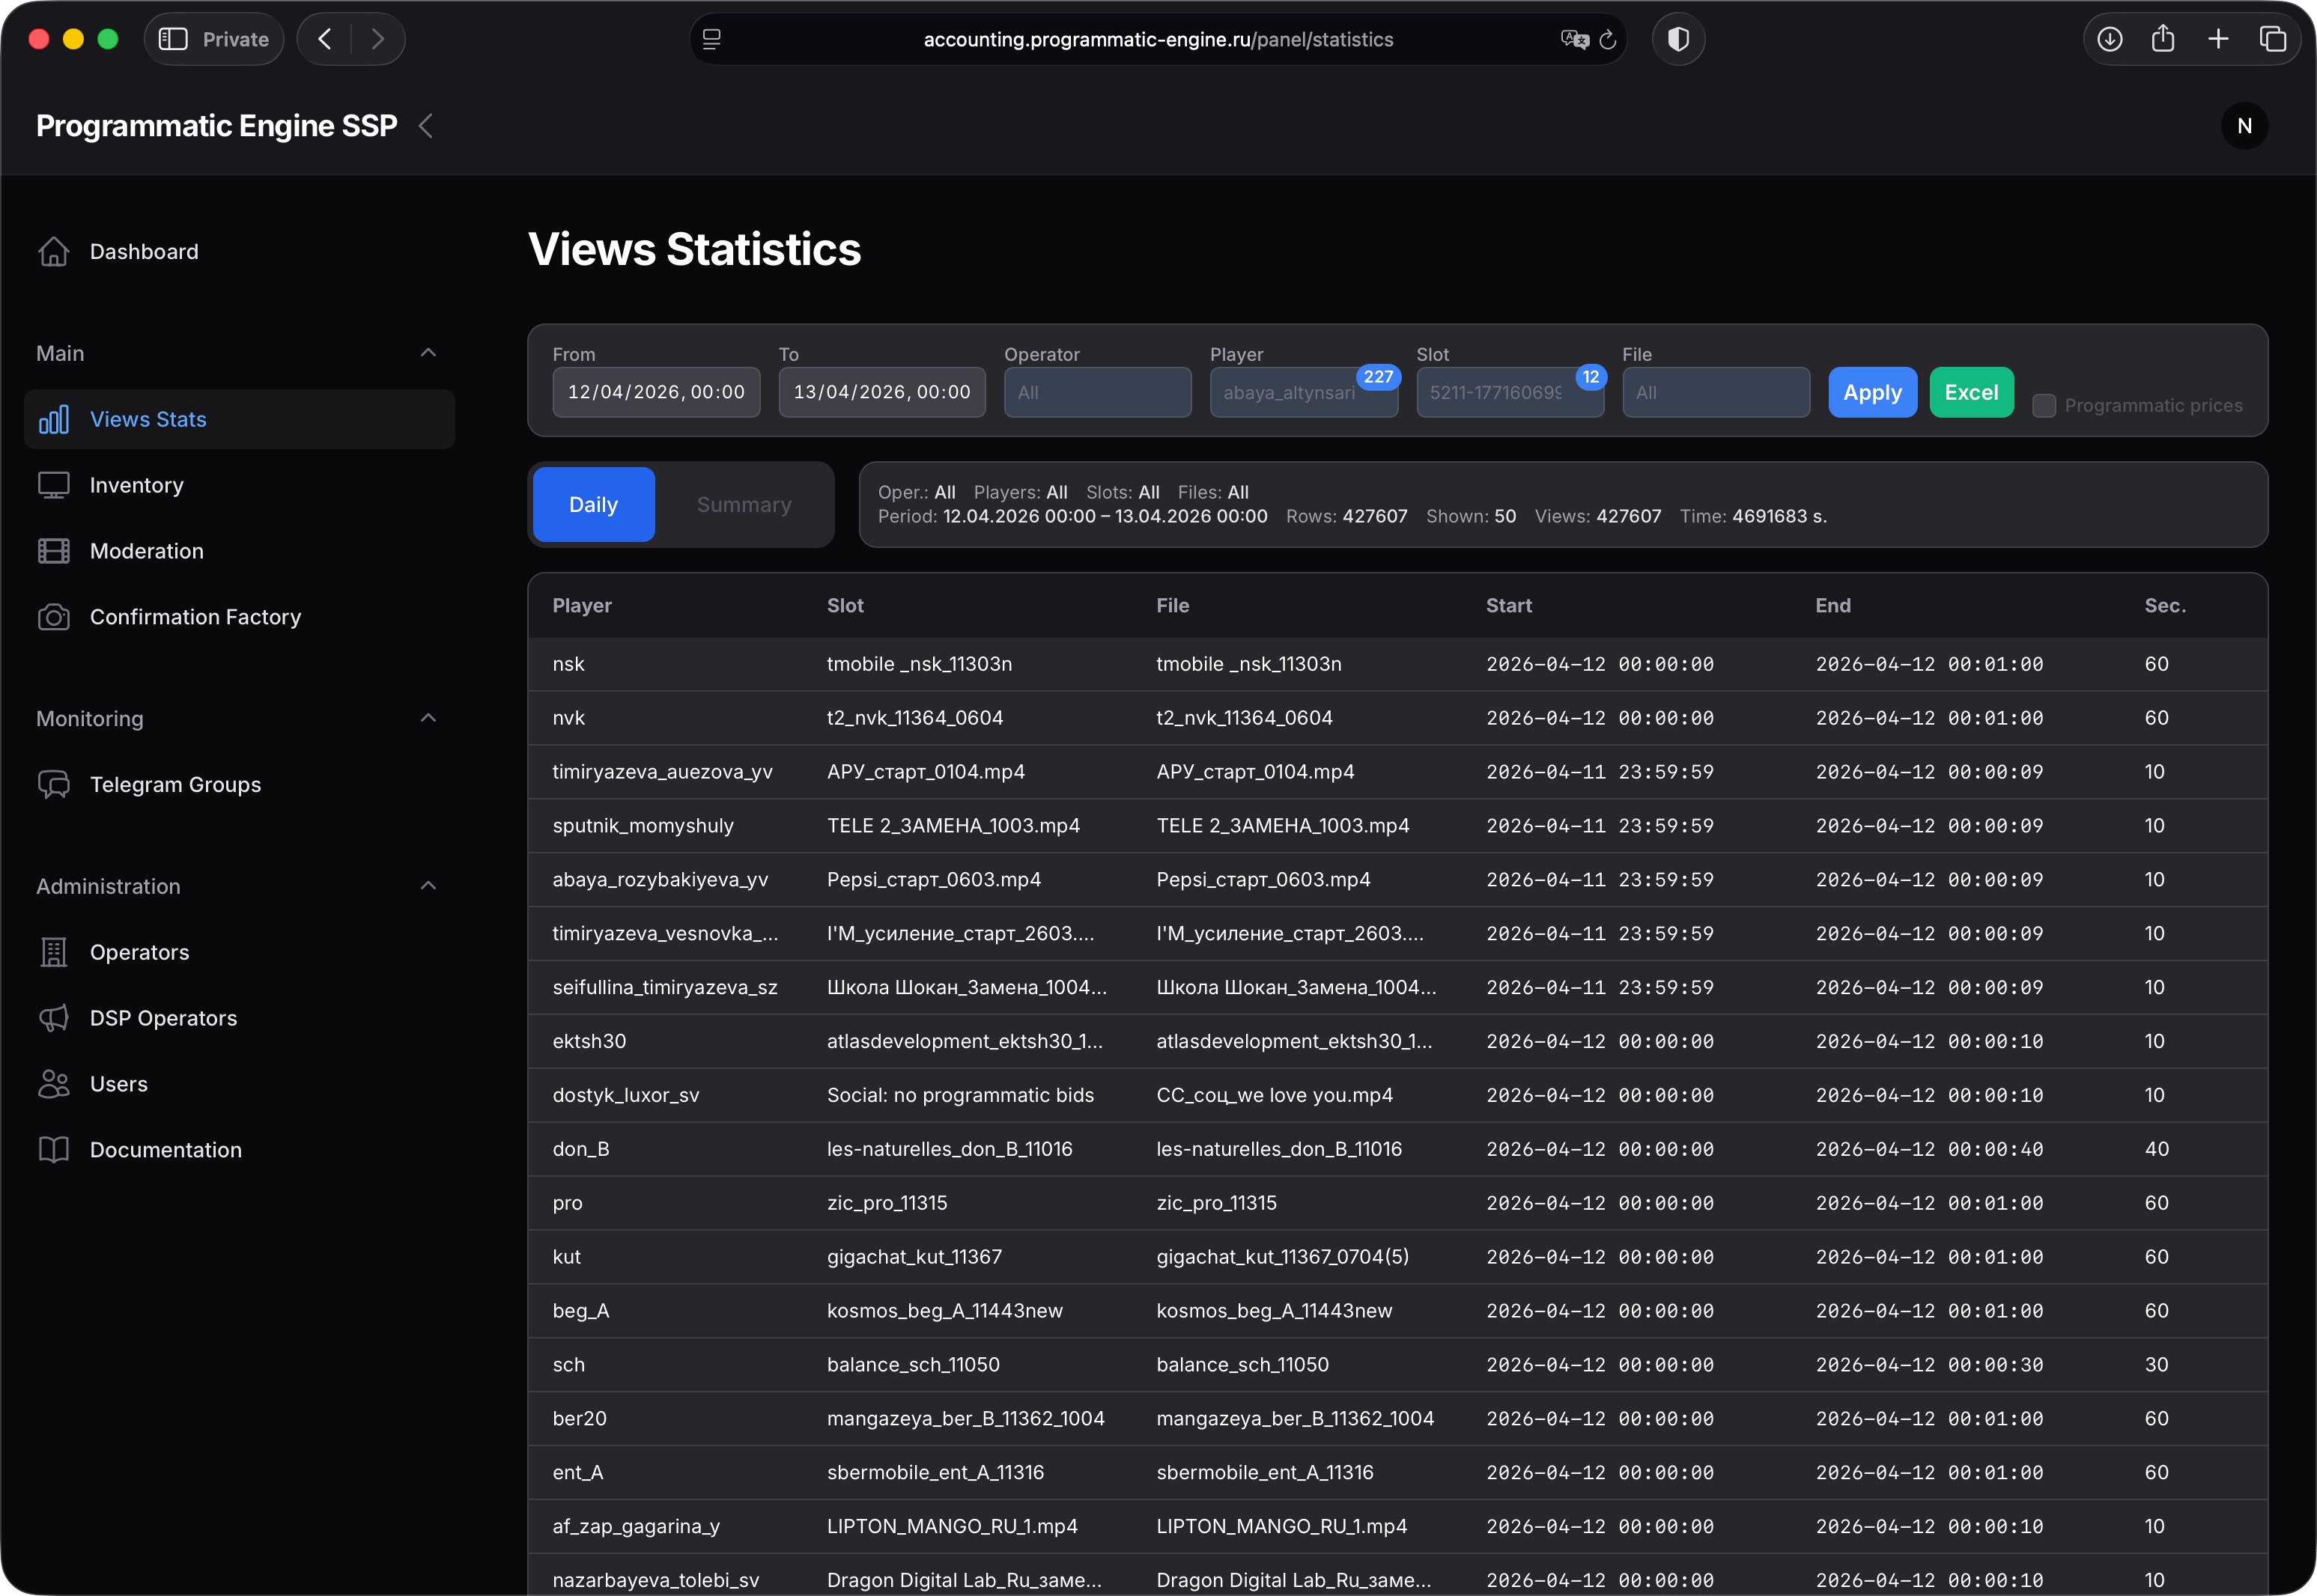Open the Inventory section via its icon
The width and height of the screenshot is (2317, 1596).
coord(54,485)
